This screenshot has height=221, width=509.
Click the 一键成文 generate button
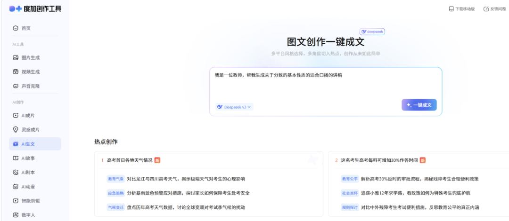coord(419,105)
